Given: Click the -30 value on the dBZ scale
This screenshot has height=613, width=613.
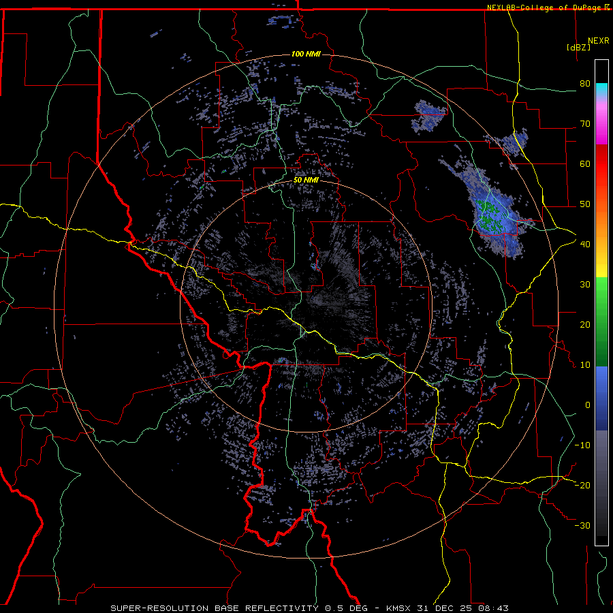Looking at the screenshot, I should click(x=582, y=525).
